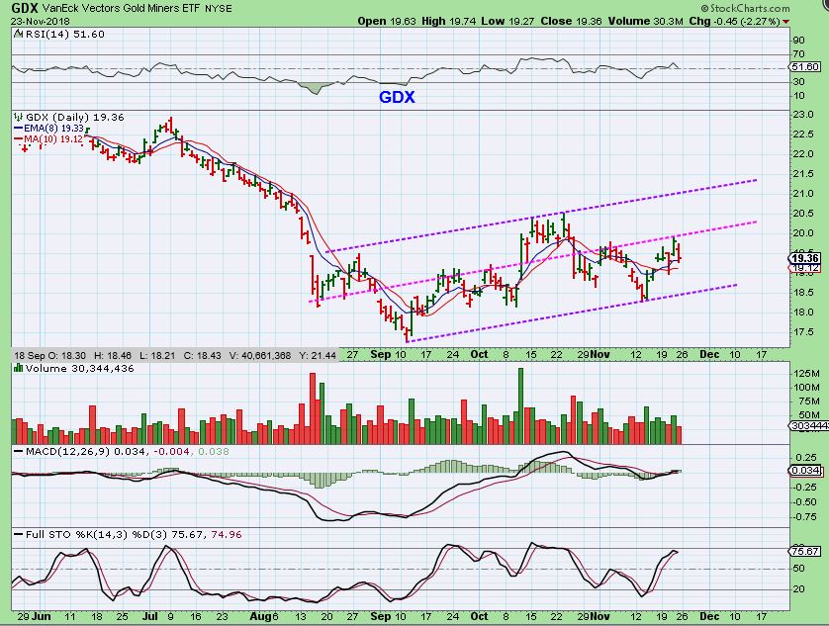Click the "Volume 30,344,436" legend text

point(79,368)
